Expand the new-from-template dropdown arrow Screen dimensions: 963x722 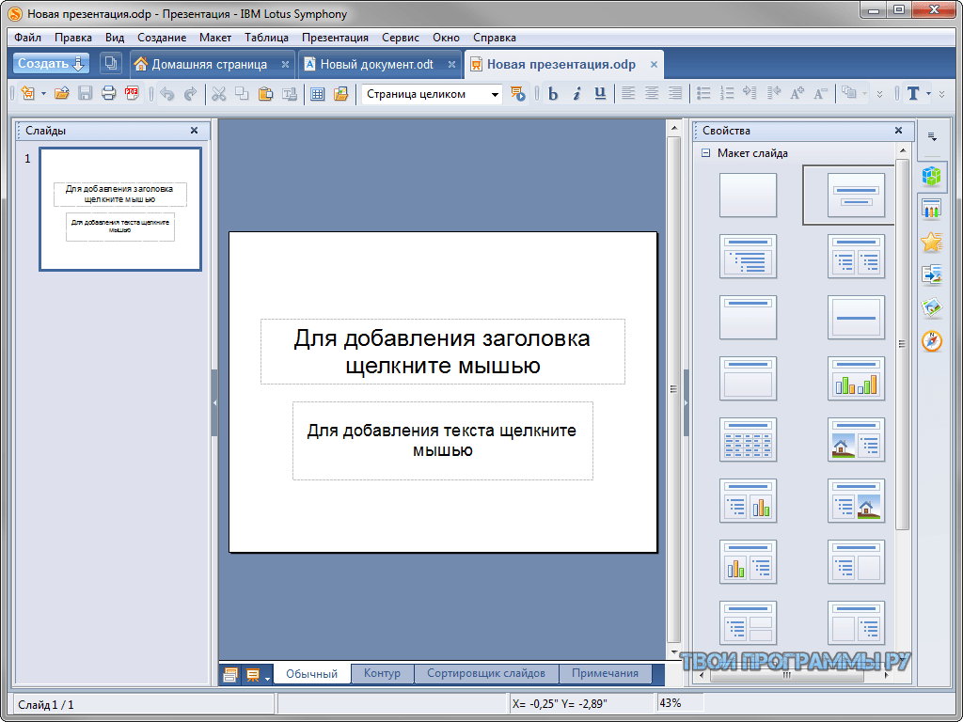pyautogui.click(x=43, y=94)
